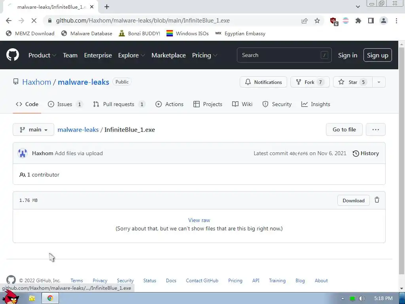Open the Chrome three-dot menu
This screenshot has height=304, width=405.
tap(396, 21)
